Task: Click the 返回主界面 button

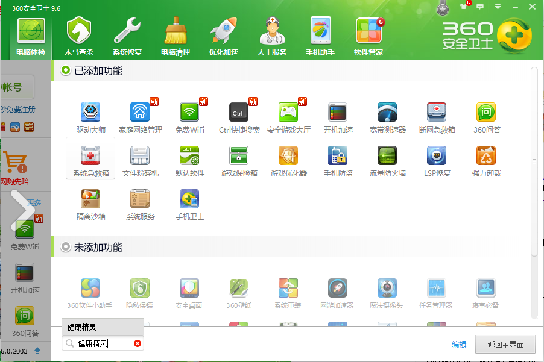Action: (x=505, y=345)
